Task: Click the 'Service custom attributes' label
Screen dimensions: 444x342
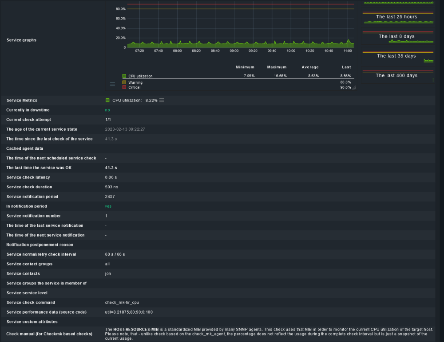Action: coord(32,322)
